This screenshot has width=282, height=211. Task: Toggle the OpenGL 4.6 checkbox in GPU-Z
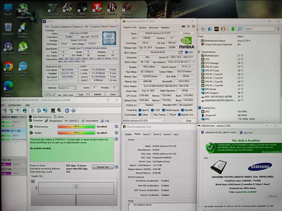pos(179,115)
